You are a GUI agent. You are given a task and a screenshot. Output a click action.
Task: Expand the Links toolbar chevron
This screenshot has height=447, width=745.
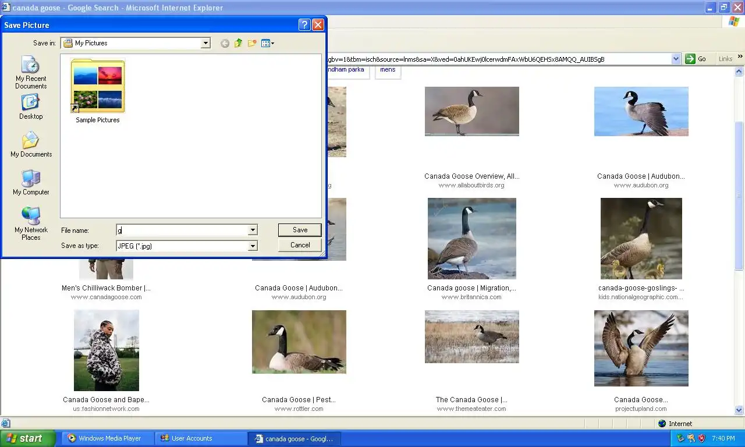[x=740, y=58]
